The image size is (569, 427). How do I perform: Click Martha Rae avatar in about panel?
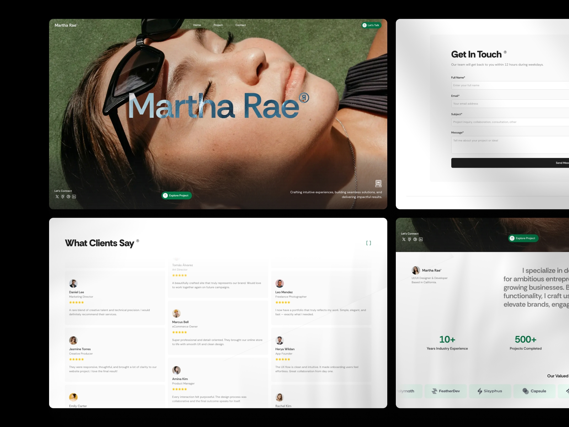(x=416, y=270)
